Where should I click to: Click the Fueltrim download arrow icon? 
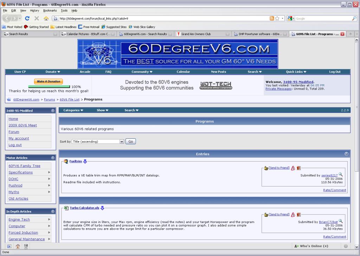pyautogui.click(x=85, y=162)
